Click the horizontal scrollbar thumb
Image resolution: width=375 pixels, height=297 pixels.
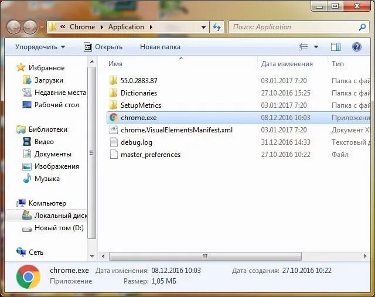(x=205, y=257)
